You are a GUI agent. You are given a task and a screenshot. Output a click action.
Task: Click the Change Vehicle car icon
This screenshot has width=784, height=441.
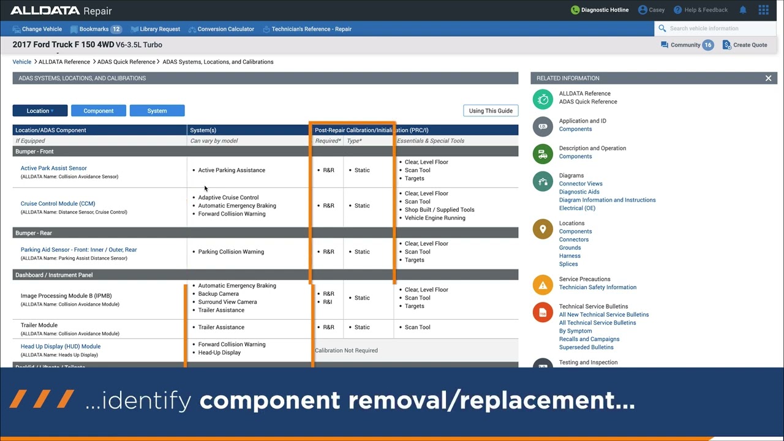(x=17, y=29)
